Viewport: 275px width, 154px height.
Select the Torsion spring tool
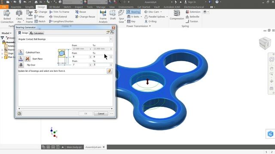(x=192, y=21)
